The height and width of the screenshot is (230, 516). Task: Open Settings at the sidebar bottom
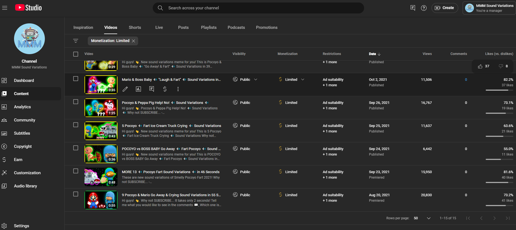(31, 226)
